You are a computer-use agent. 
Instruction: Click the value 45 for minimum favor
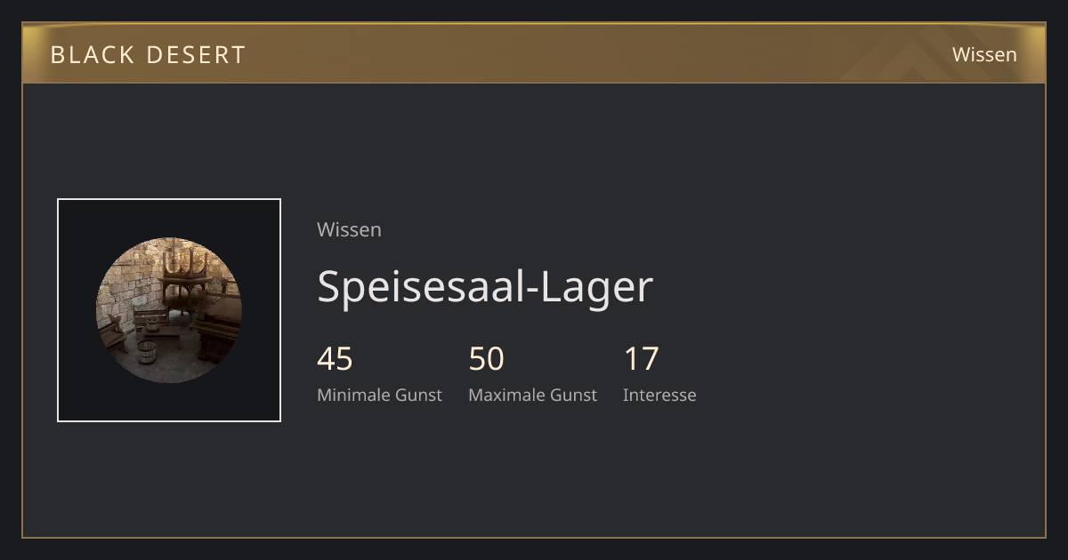coord(335,359)
